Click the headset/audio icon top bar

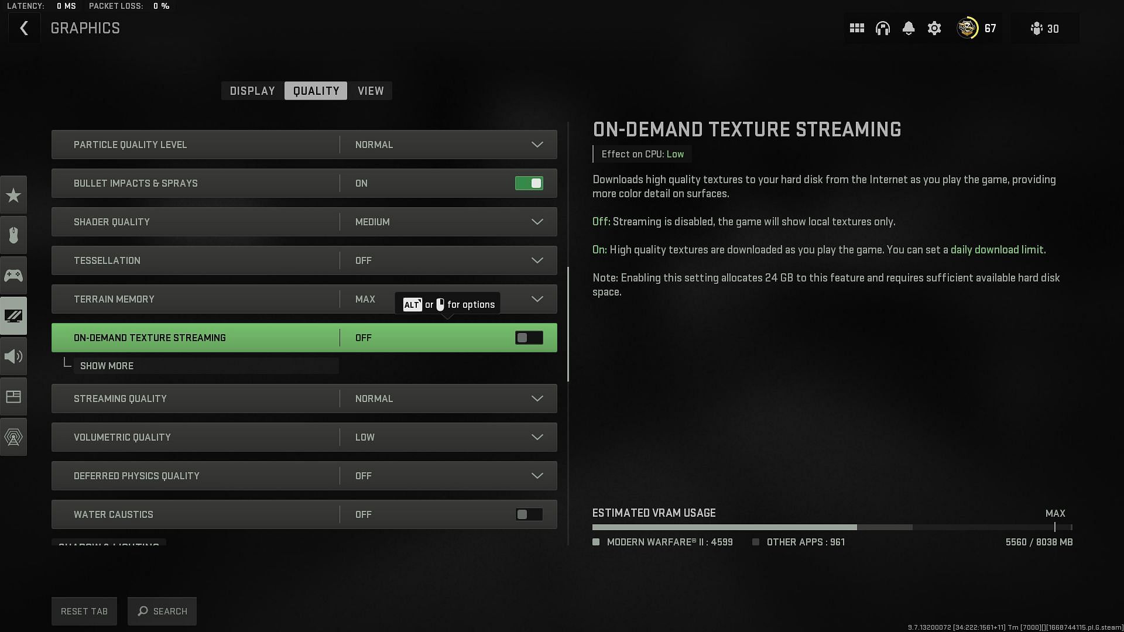tap(882, 29)
